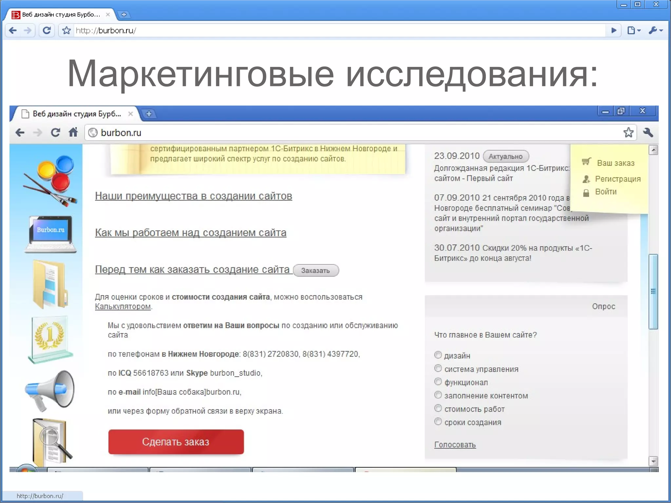Open 'Войти' login link
671x503 pixels.
point(606,192)
